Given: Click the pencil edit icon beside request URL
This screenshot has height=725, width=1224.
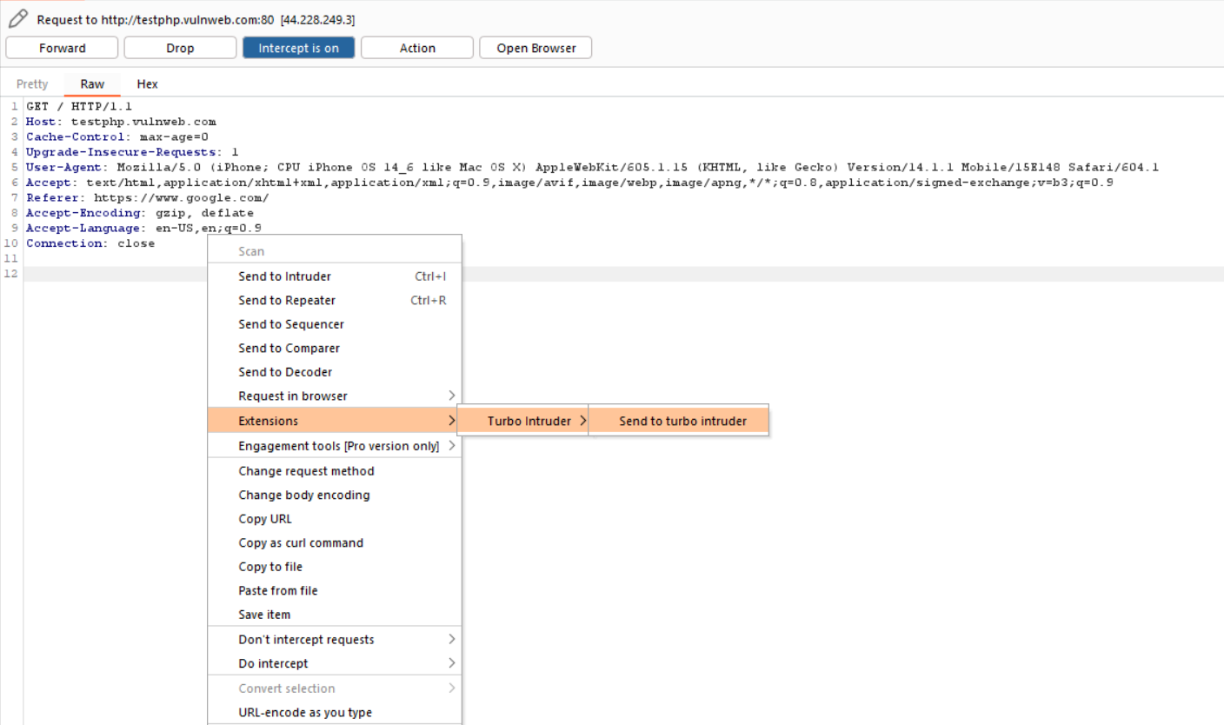Looking at the screenshot, I should click(x=17, y=18).
